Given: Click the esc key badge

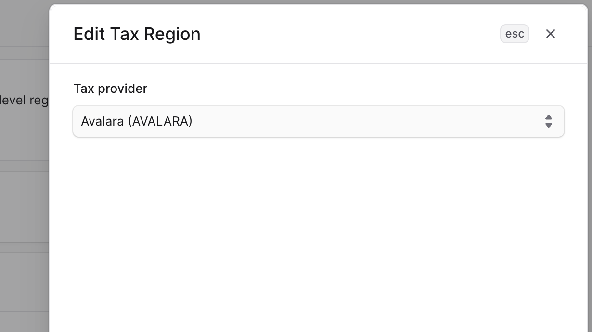Looking at the screenshot, I should click(515, 34).
